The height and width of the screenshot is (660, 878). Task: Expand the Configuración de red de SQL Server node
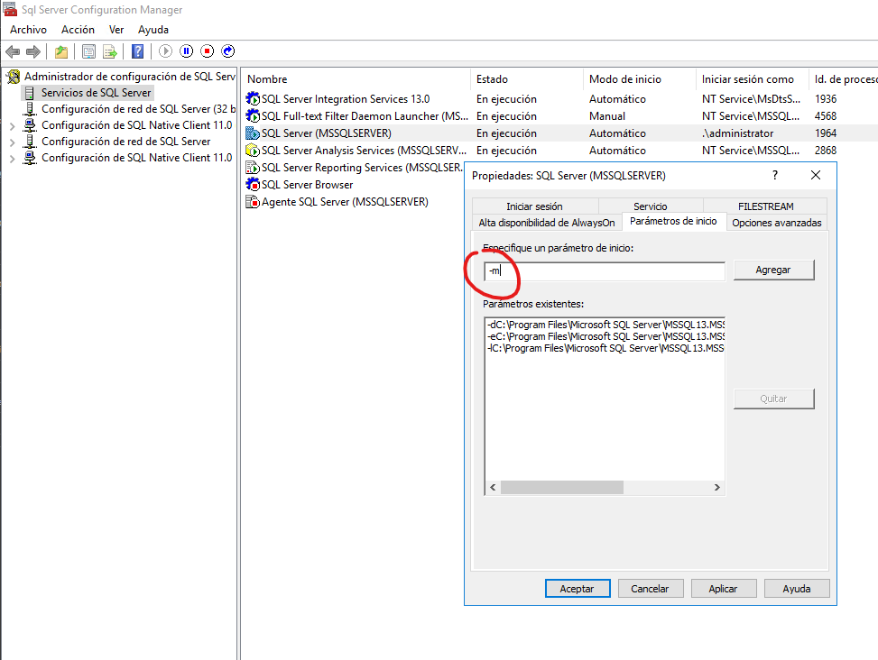pyautogui.click(x=13, y=142)
